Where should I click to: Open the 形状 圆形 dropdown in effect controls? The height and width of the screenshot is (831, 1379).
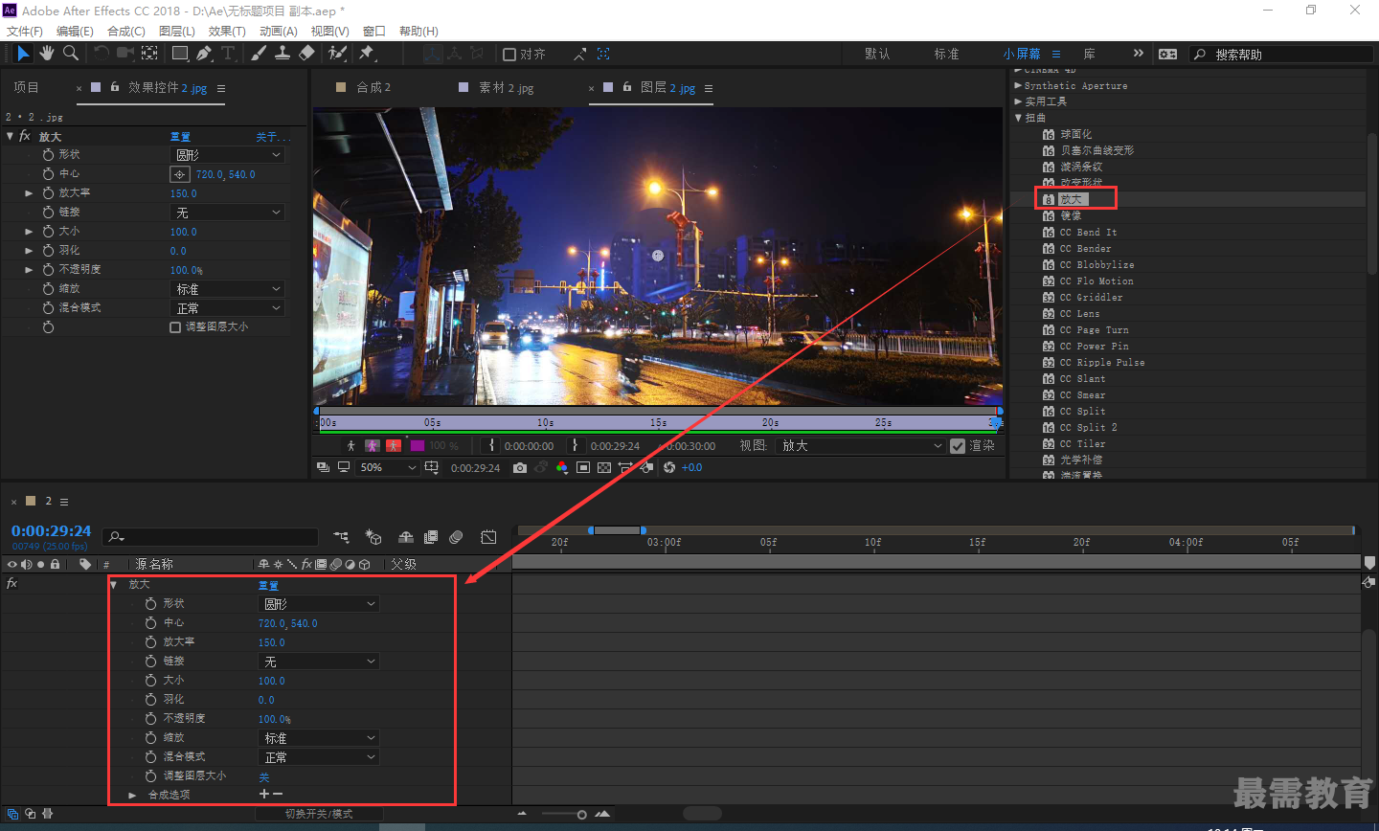coord(228,155)
